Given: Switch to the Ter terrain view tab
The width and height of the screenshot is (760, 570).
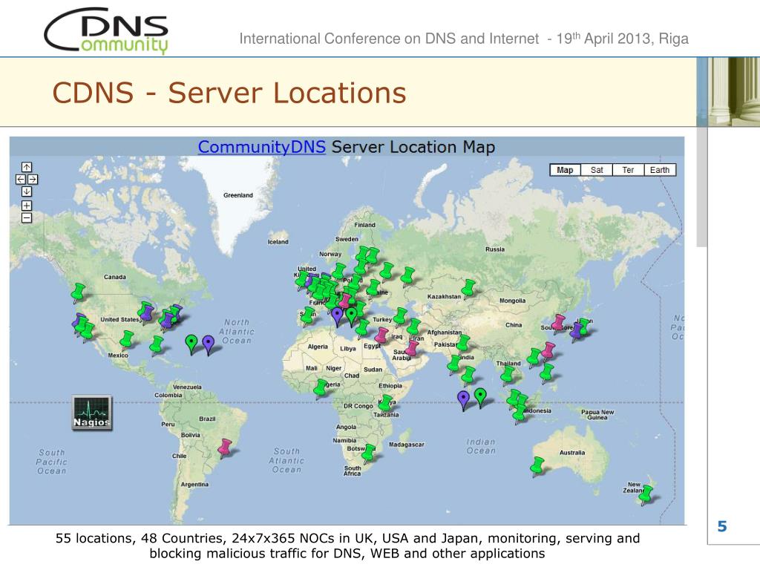Looking at the screenshot, I should pos(628,170).
